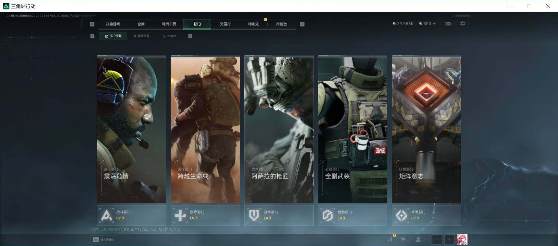Click the 医疗部门 LV.3 label
The height and width of the screenshot is (246, 558).
194,218
